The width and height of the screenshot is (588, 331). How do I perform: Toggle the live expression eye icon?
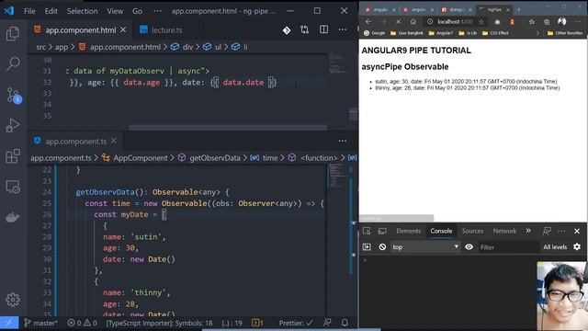point(469,247)
